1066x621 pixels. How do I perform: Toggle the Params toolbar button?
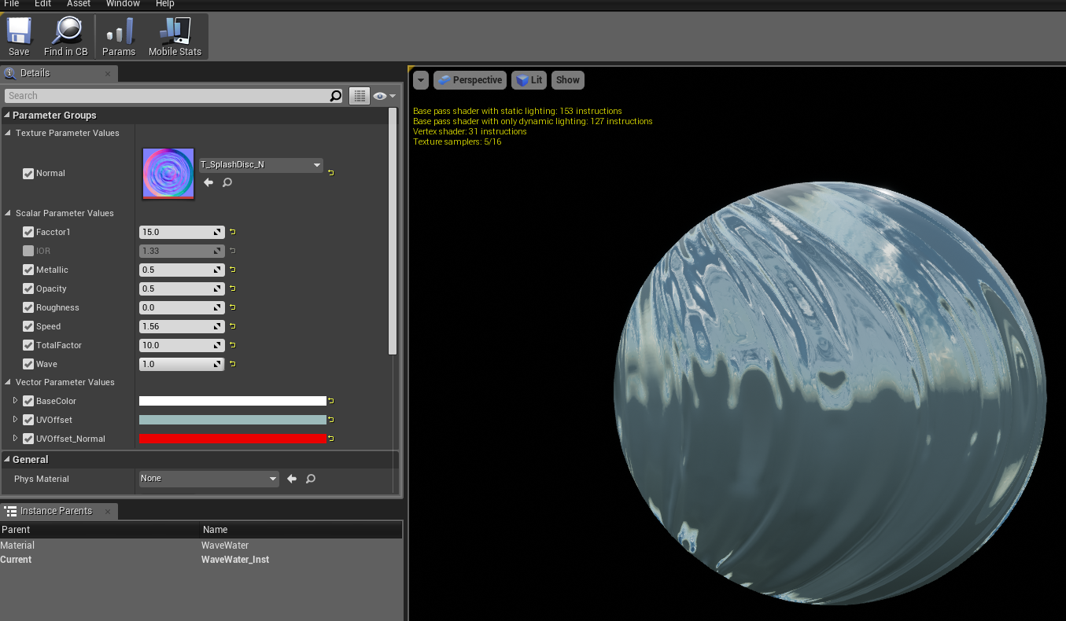pos(119,37)
